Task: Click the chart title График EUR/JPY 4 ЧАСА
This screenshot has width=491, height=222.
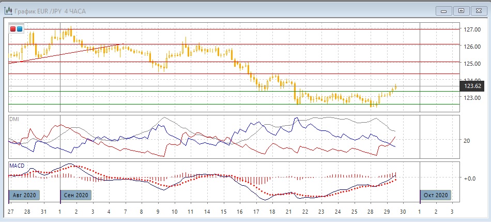Action: point(47,10)
